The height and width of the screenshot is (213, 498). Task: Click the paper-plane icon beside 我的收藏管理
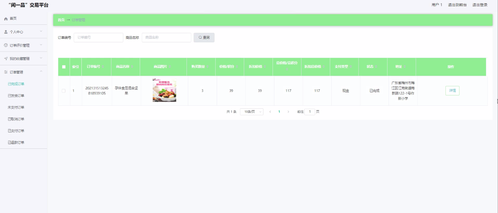pos(6,59)
